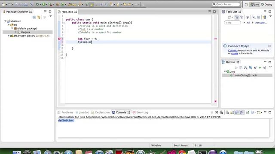Click the Smart Insert status bar entry
The image size is (275, 154).
(180, 145)
